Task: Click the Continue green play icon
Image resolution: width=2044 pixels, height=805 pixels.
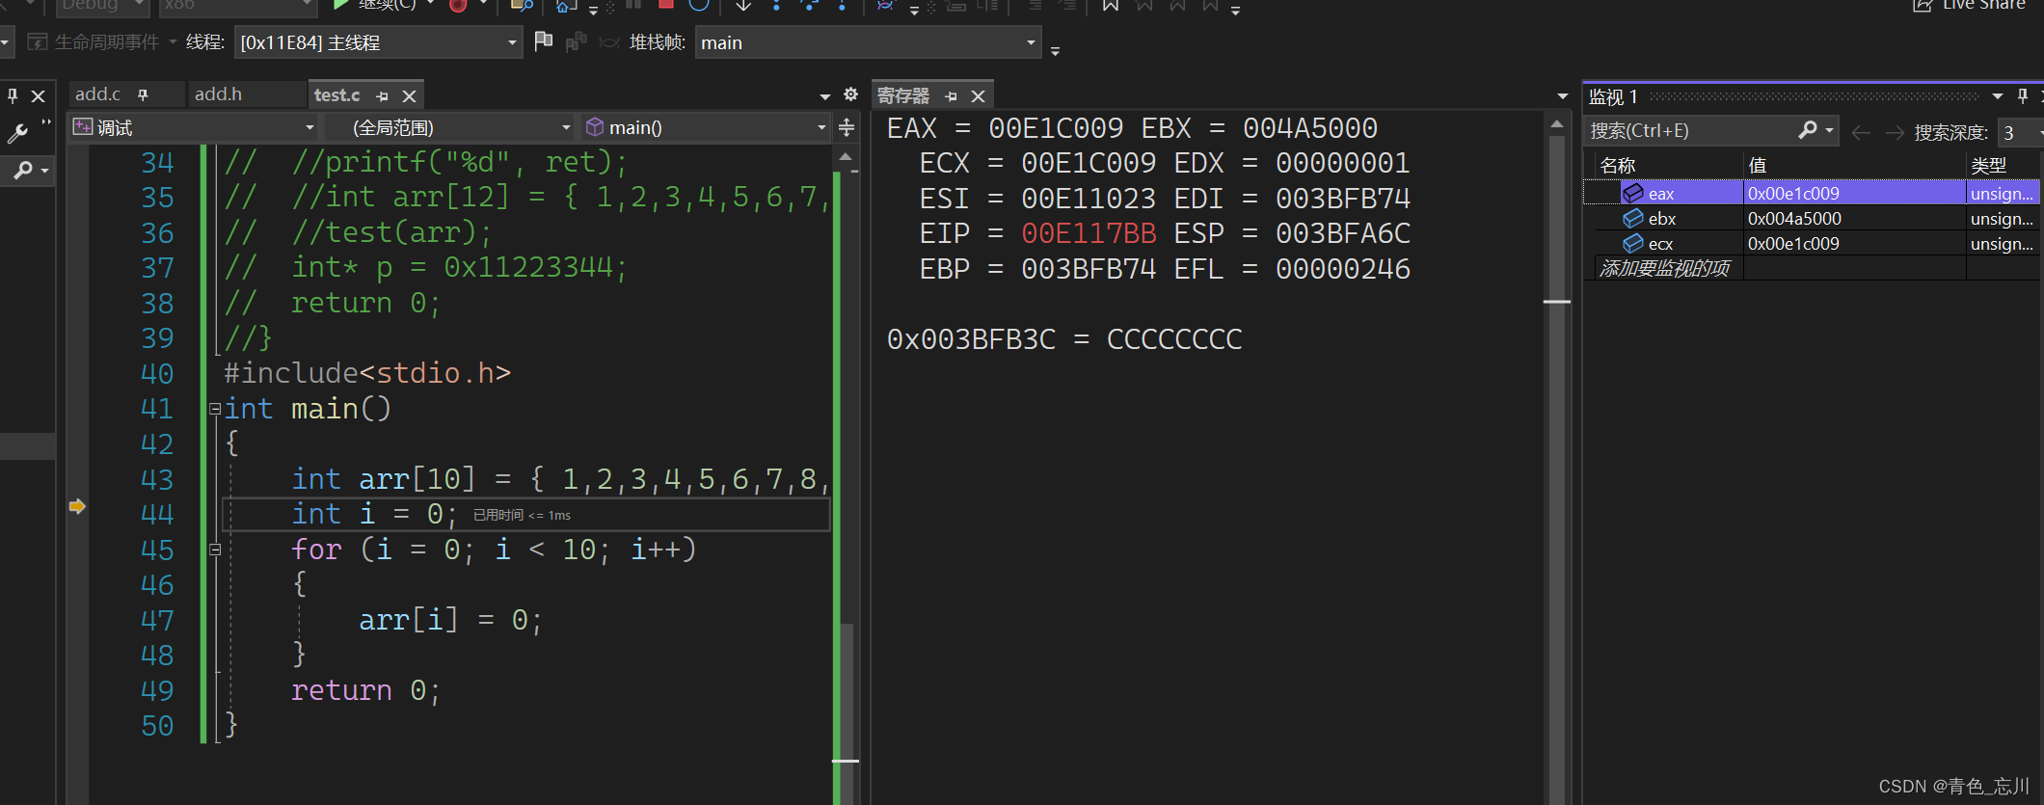Action: [340, 5]
